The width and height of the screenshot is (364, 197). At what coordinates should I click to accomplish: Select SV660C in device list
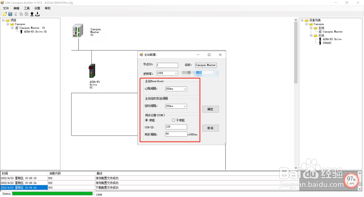point(327,43)
